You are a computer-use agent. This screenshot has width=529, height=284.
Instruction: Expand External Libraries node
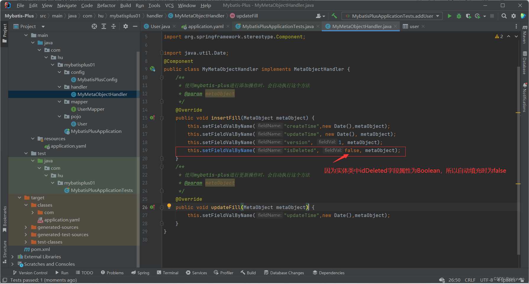(x=12, y=257)
